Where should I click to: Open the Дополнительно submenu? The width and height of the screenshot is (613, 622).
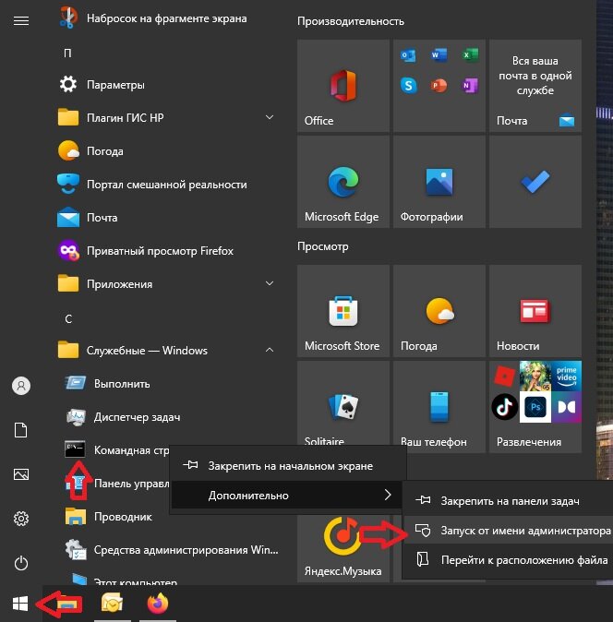pos(285,495)
